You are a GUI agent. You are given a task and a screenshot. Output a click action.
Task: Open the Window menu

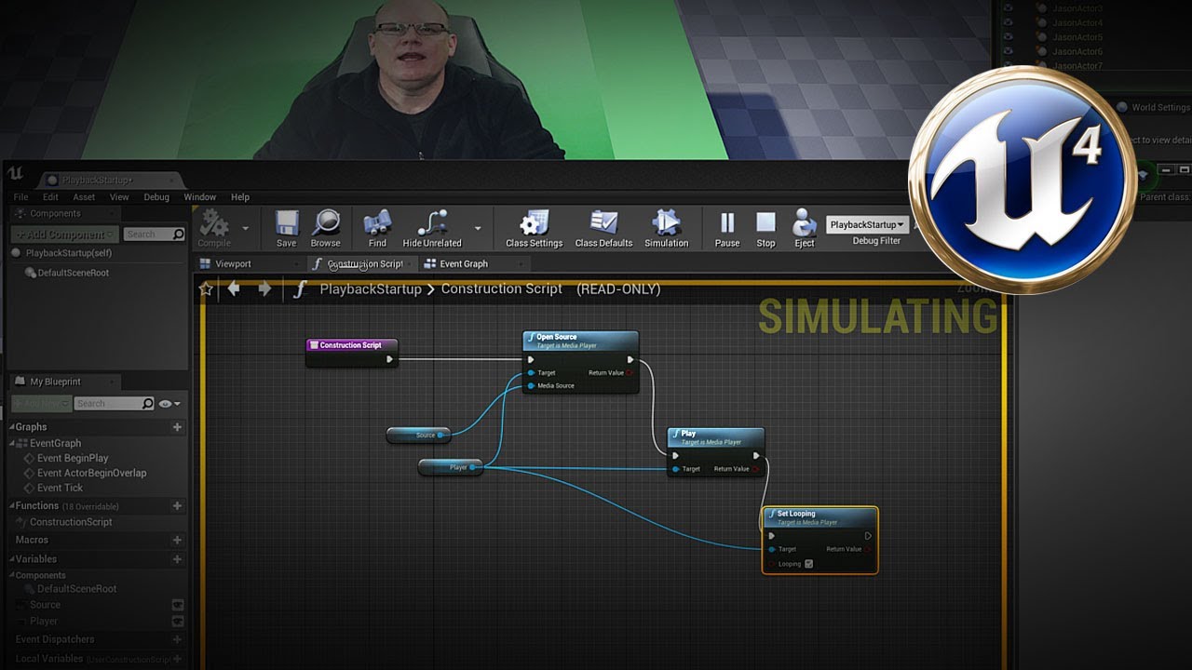(x=200, y=197)
